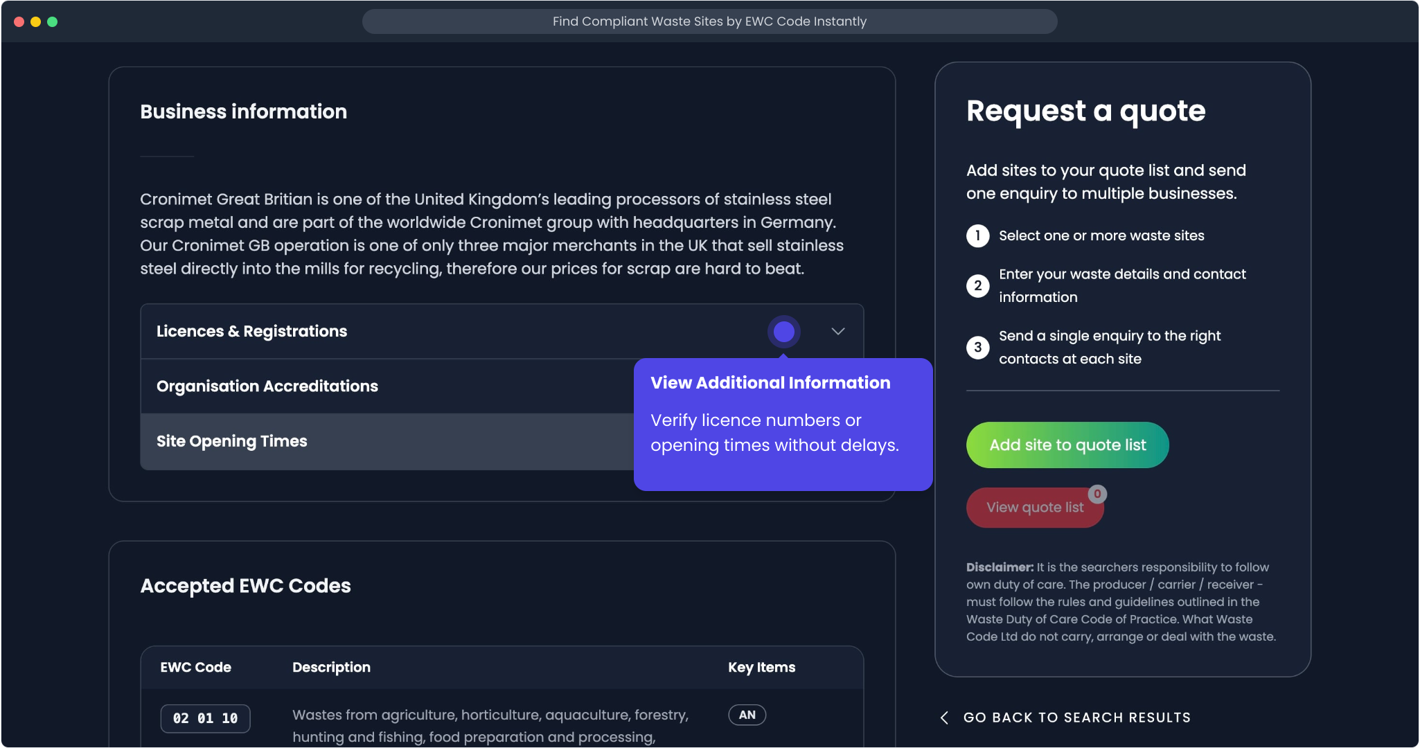Click the page title address bar

(x=709, y=21)
